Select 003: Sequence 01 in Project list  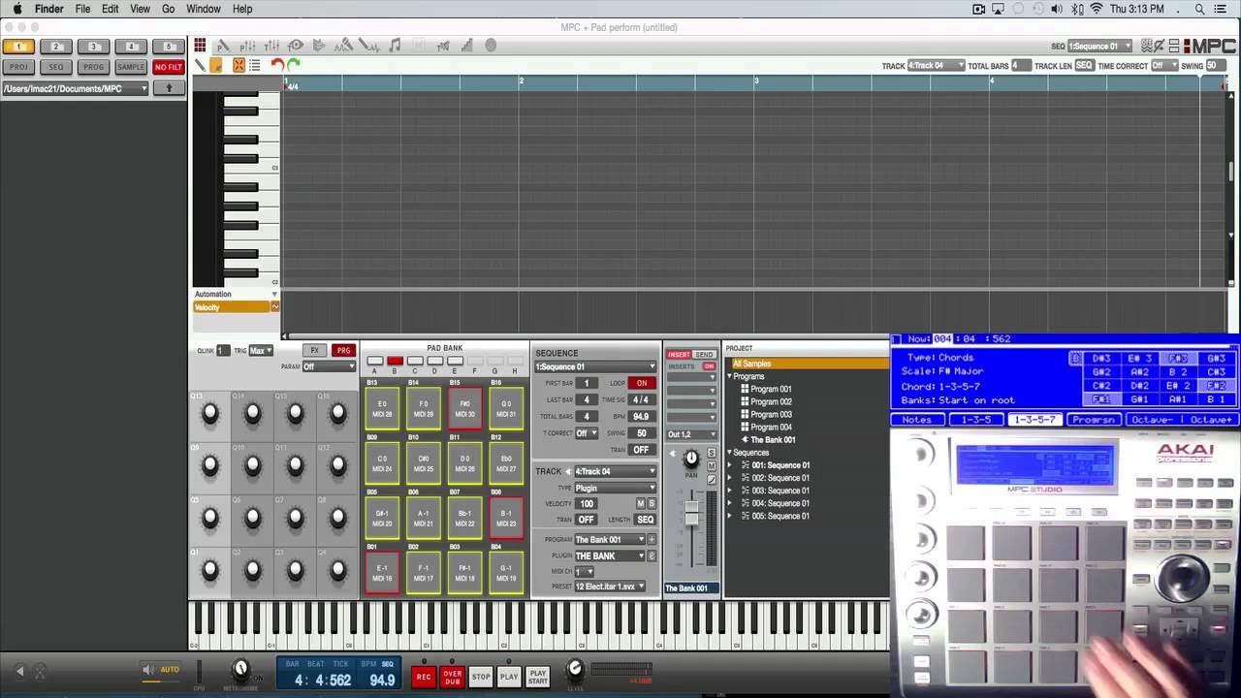(780, 491)
